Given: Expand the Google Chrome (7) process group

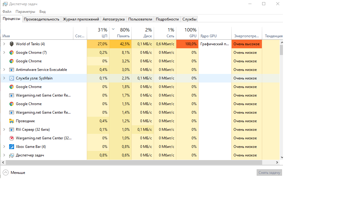Looking at the screenshot, I should pyautogui.click(x=4, y=53).
